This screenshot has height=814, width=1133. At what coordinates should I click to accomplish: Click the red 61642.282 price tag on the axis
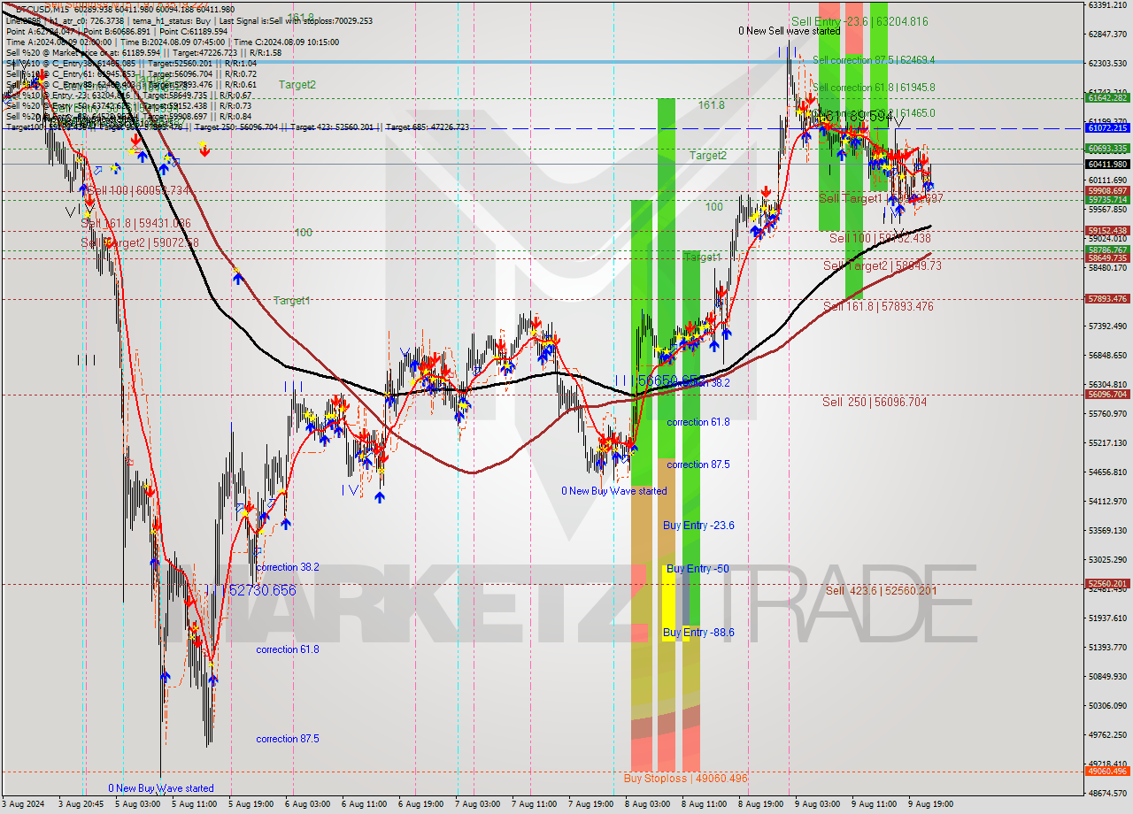pyautogui.click(x=1107, y=97)
